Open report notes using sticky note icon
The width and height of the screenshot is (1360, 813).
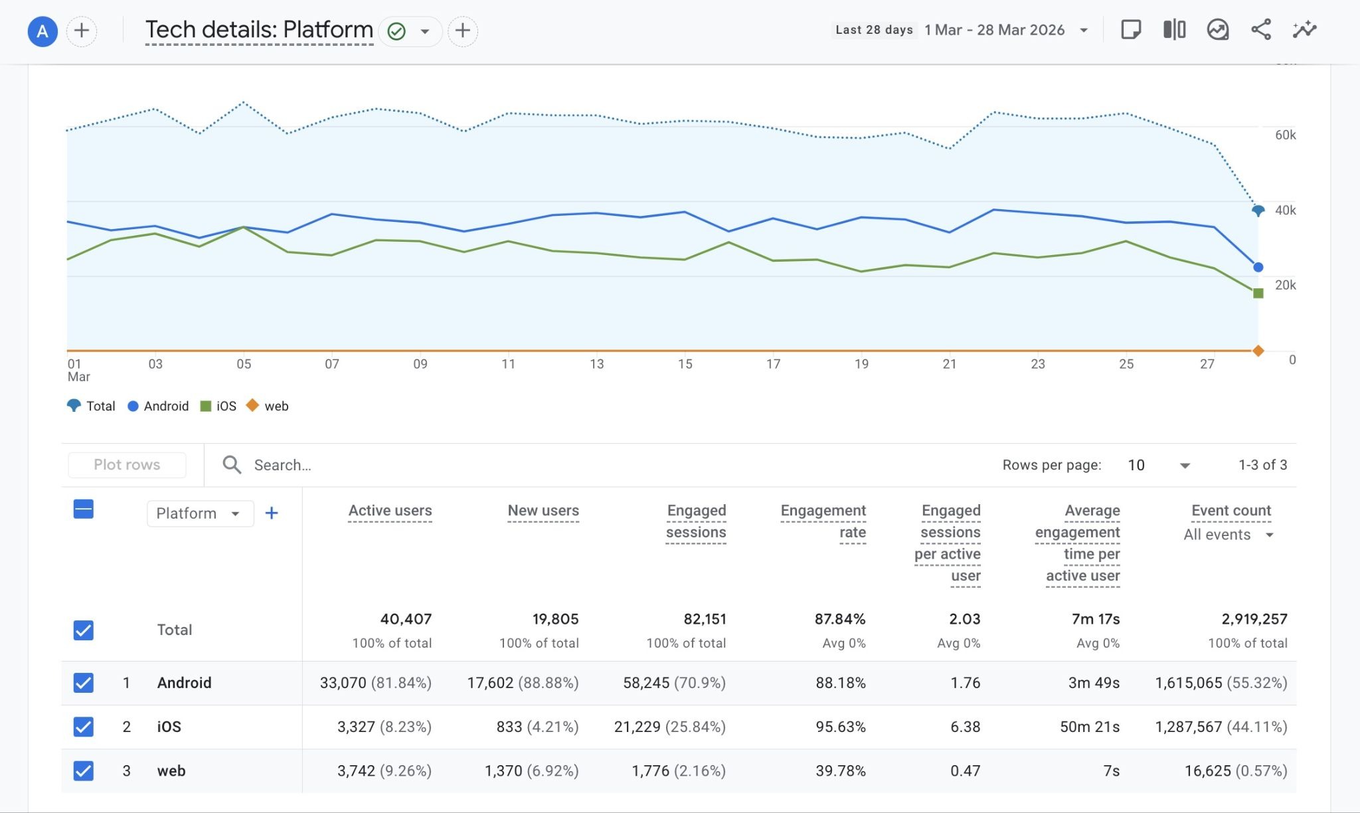tap(1131, 30)
